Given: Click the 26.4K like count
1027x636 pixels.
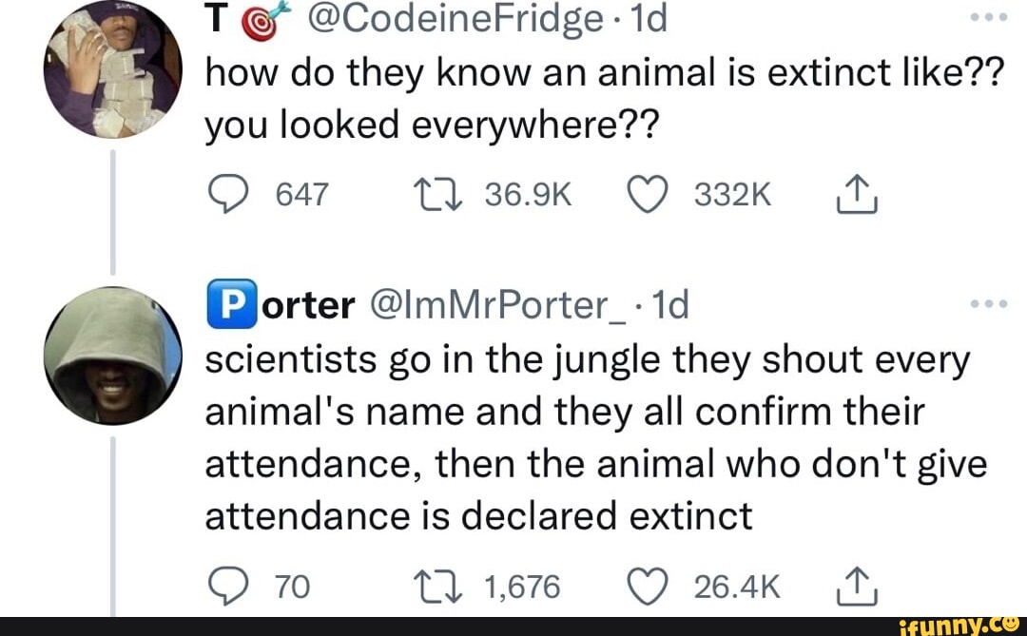Looking at the screenshot, I should 740,586.
